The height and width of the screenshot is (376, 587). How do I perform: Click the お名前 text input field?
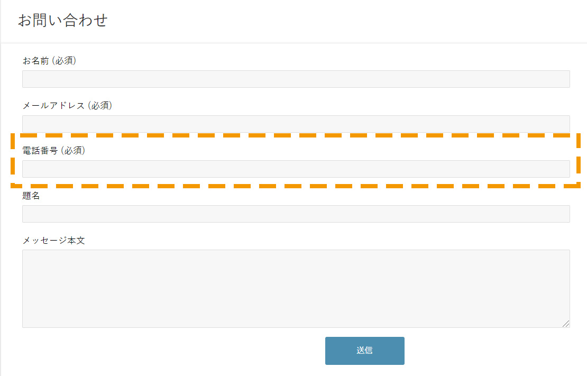(296, 79)
